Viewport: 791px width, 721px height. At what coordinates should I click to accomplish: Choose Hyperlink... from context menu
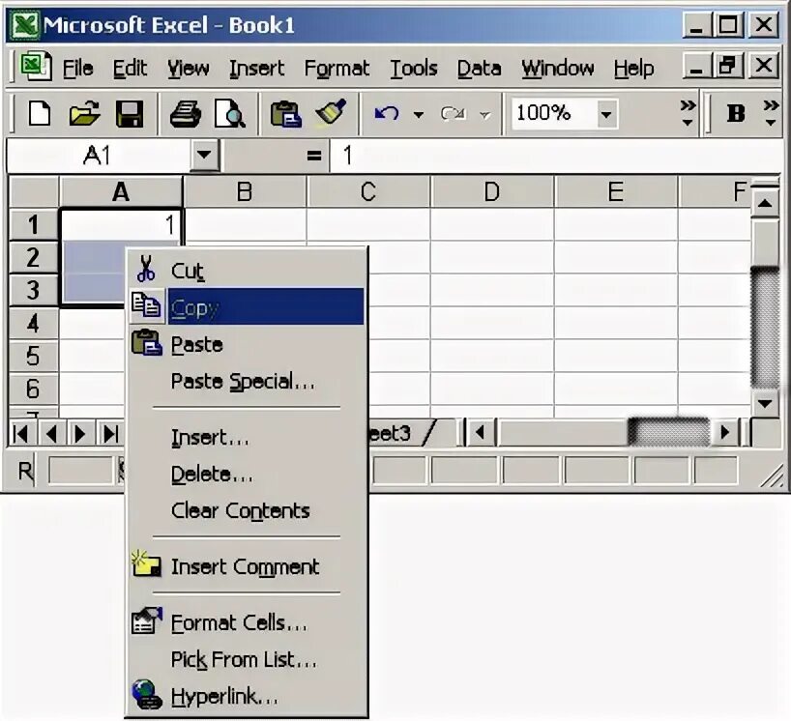click(x=247, y=696)
